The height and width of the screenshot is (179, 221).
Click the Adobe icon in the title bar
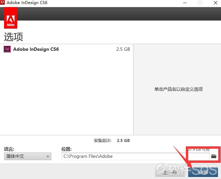[2, 2]
